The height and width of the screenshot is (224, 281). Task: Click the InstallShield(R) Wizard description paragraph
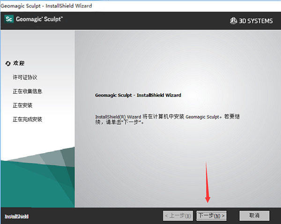tap(167, 119)
